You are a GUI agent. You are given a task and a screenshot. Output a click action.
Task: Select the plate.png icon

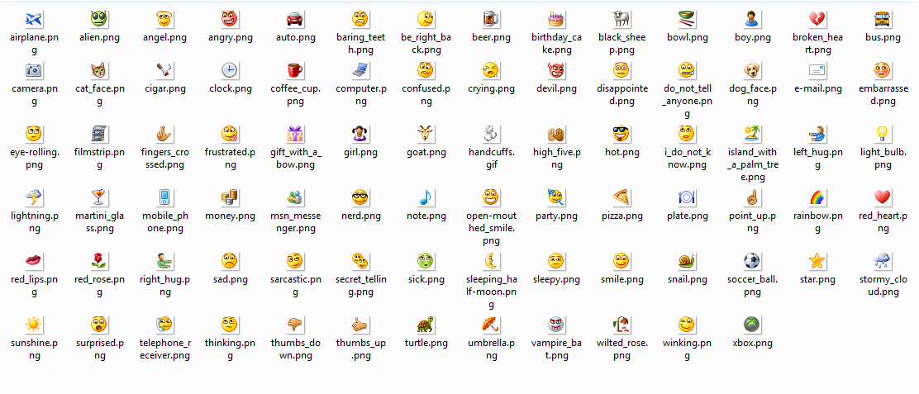tap(687, 198)
